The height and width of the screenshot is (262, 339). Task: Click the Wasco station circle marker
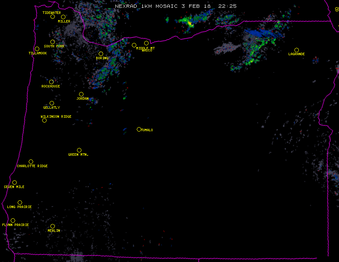pyautogui.click(x=146, y=43)
